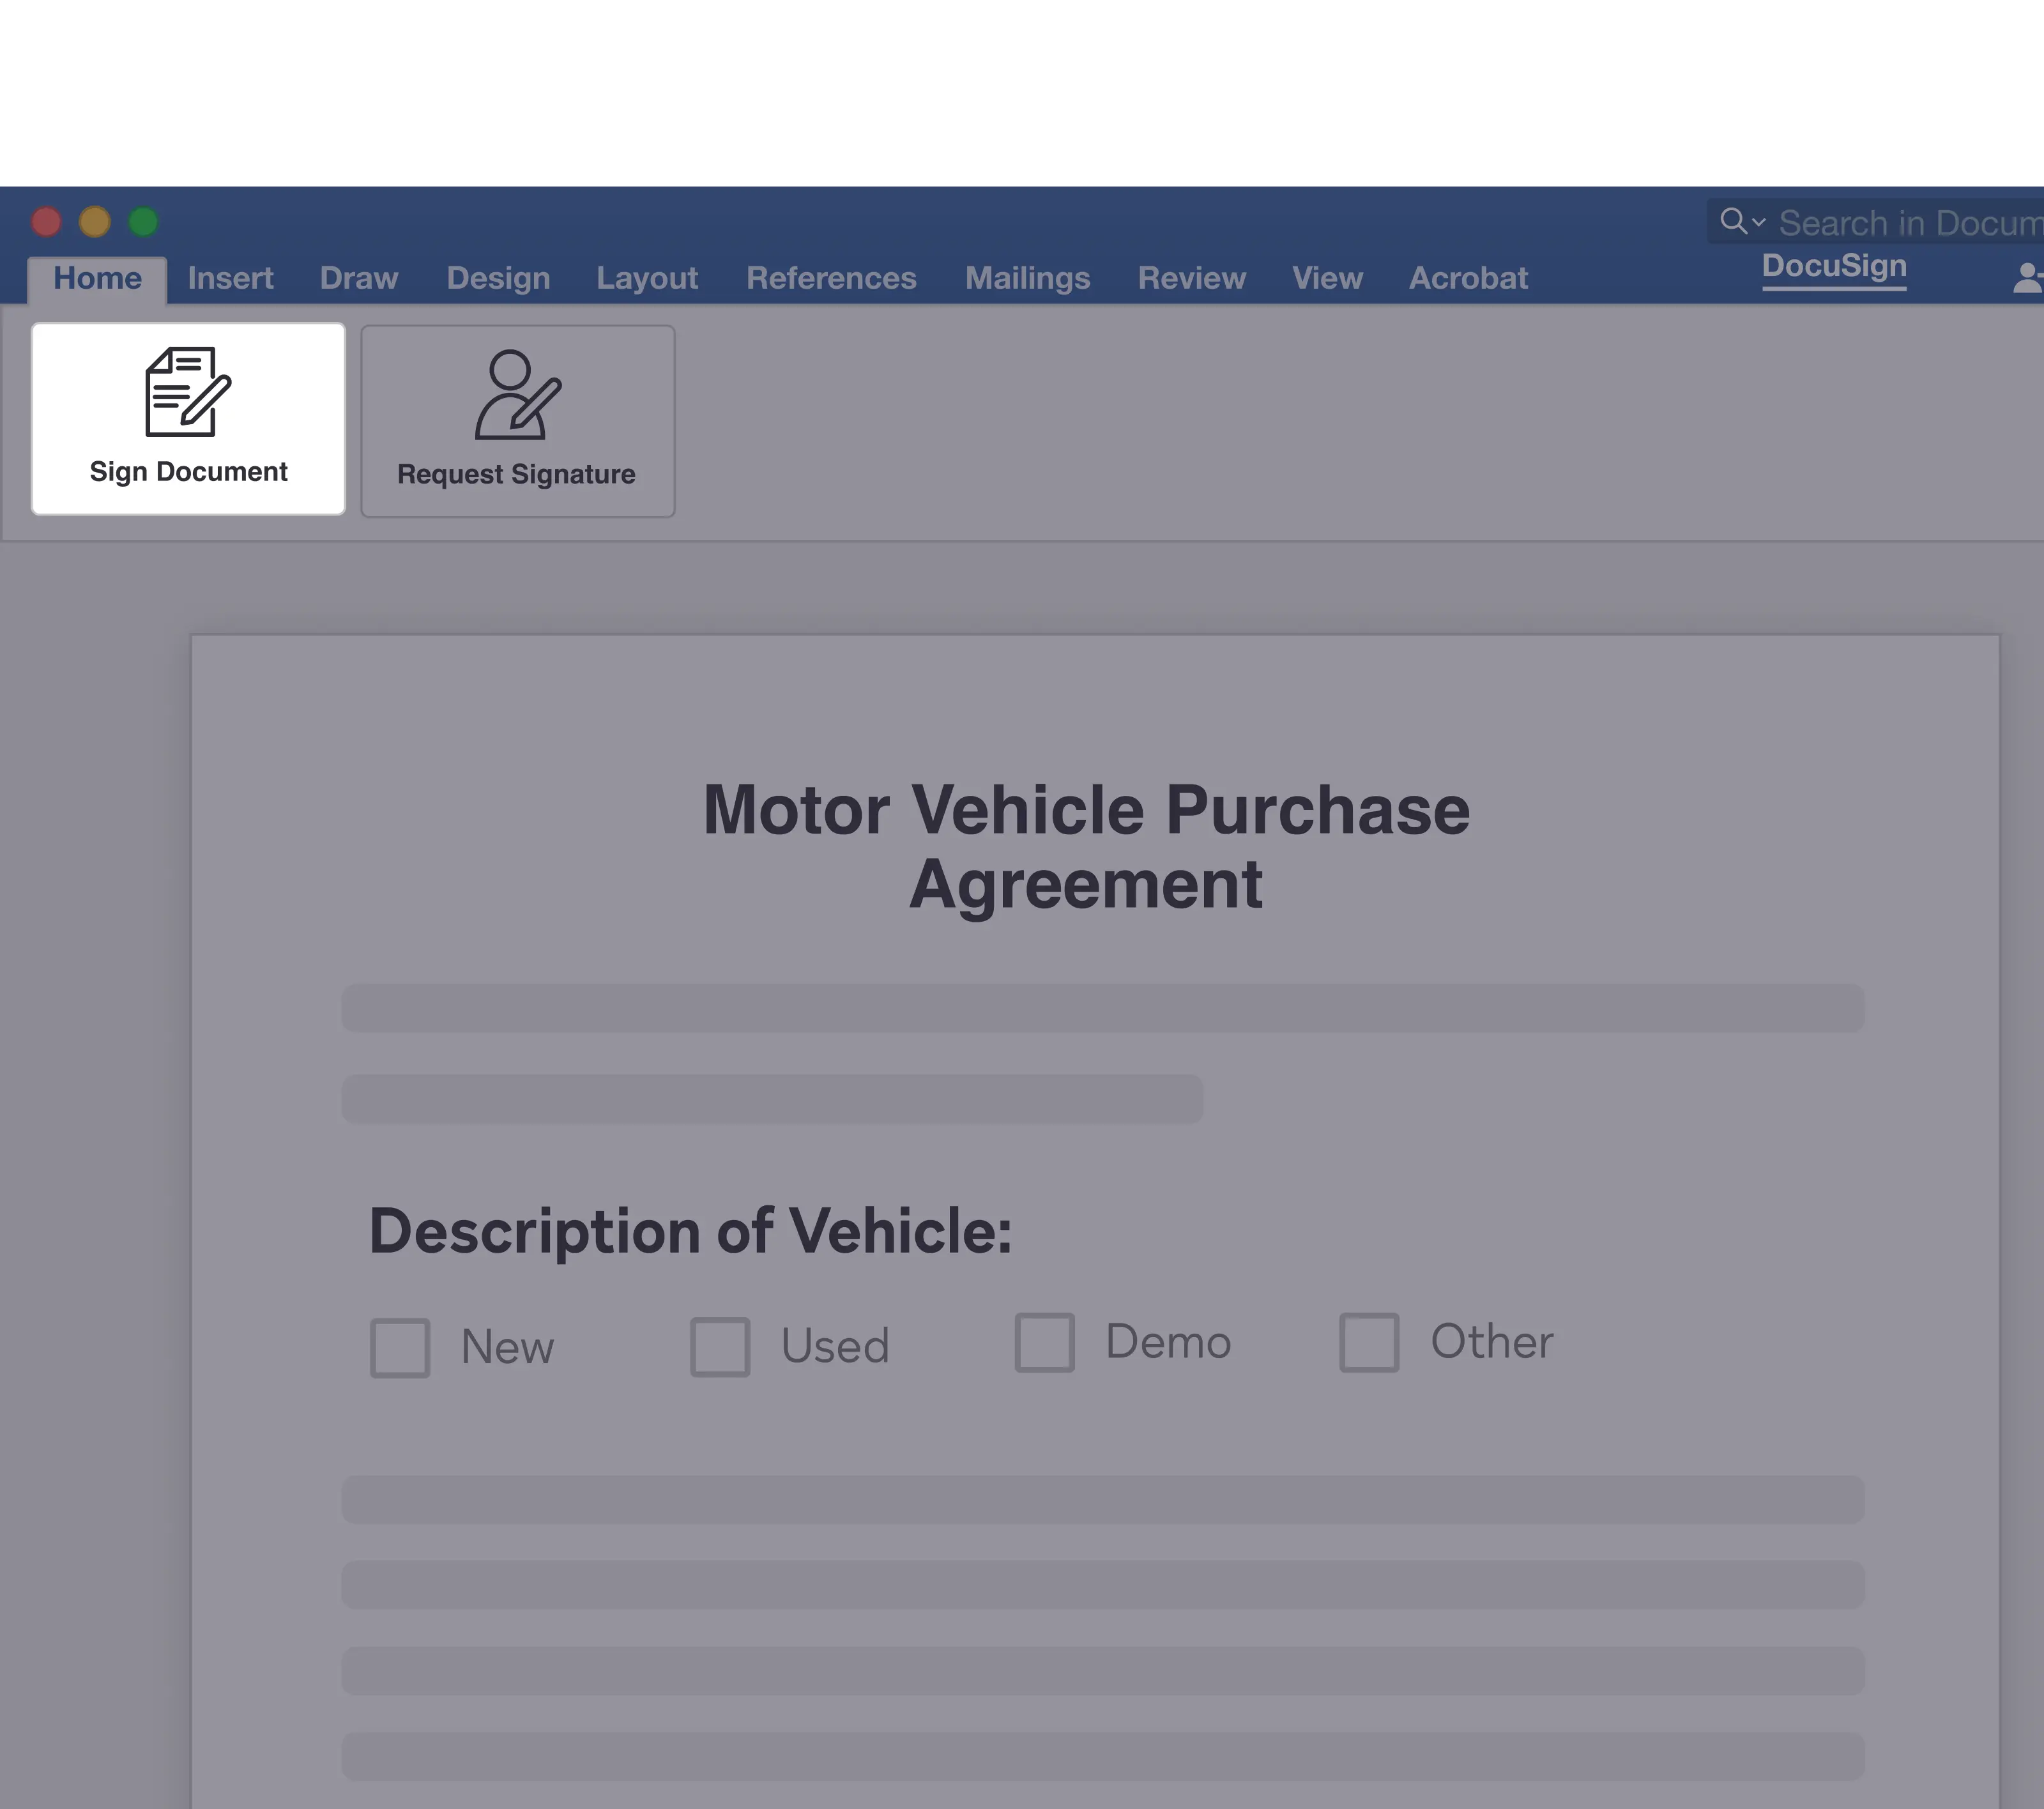Select the Insert menu tab
The image size is (2044, 1809).
point(229,278)
